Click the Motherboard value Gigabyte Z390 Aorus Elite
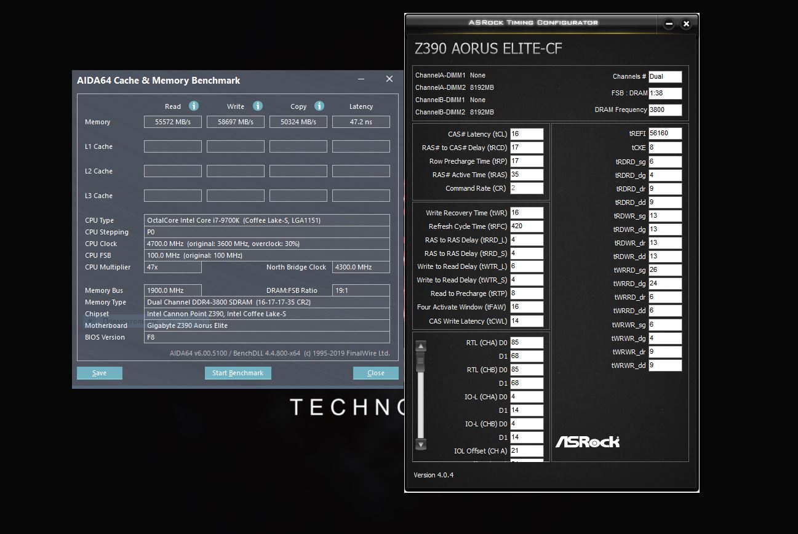Screen dimensions: 798x534 (267, 325)
